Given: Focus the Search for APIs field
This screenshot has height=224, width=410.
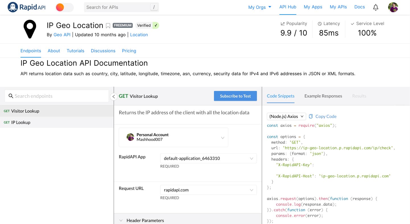Looking at the screenshot, I should (121, 7).
